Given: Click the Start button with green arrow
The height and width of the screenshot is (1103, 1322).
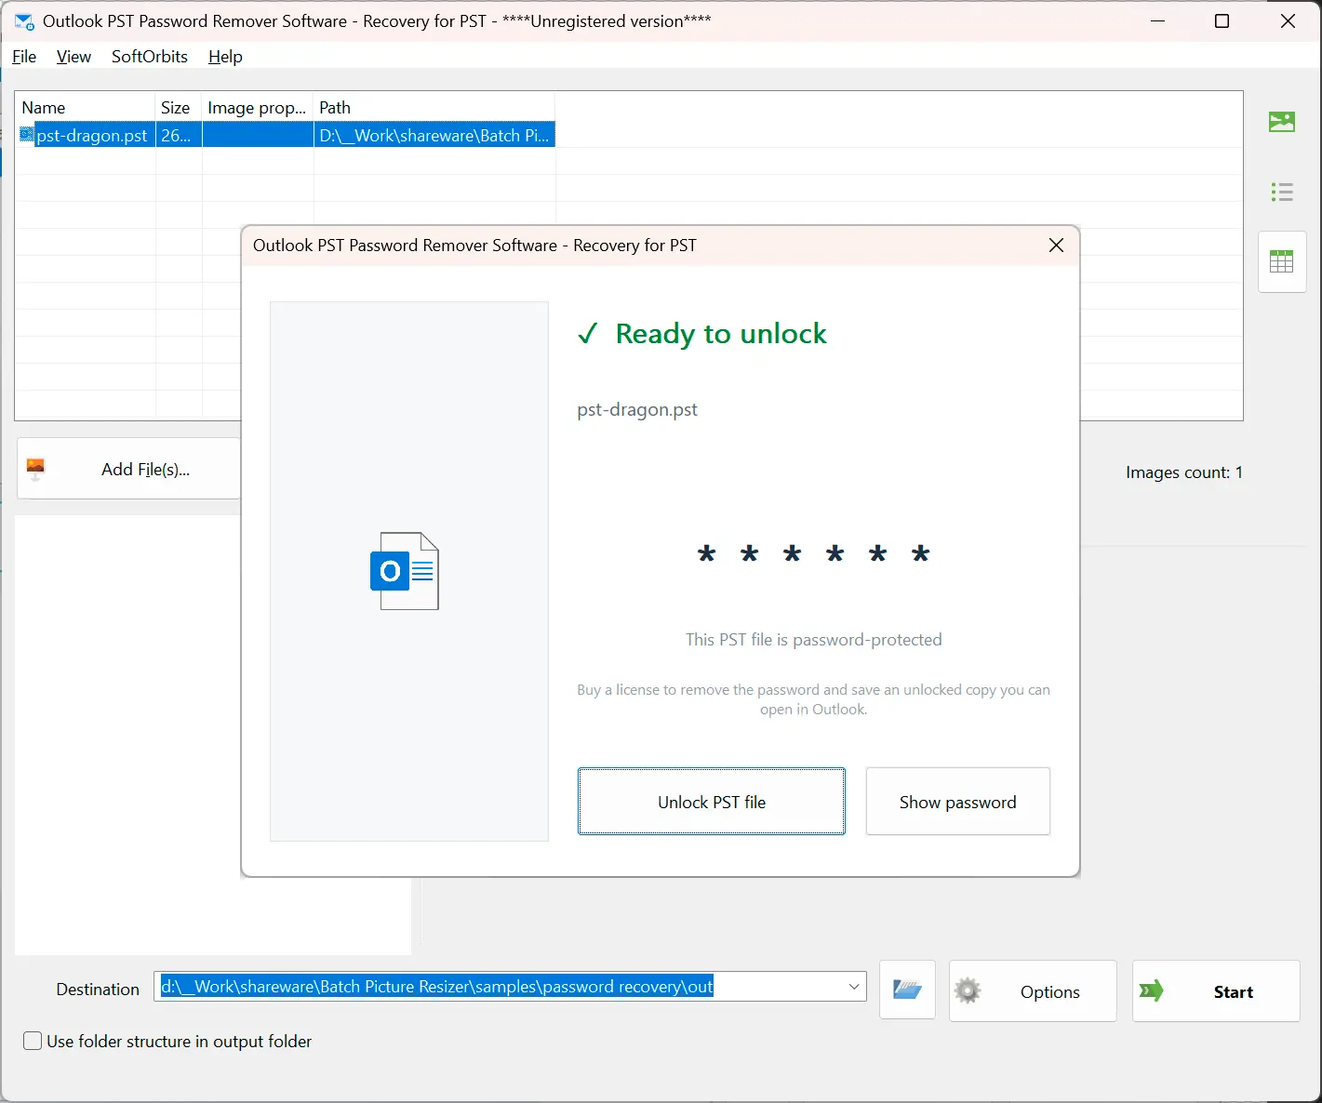Looking at the screenshot, I should coord(1216,991).
